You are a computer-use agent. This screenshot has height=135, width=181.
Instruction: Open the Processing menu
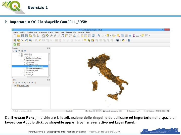[x=81, y=32]
